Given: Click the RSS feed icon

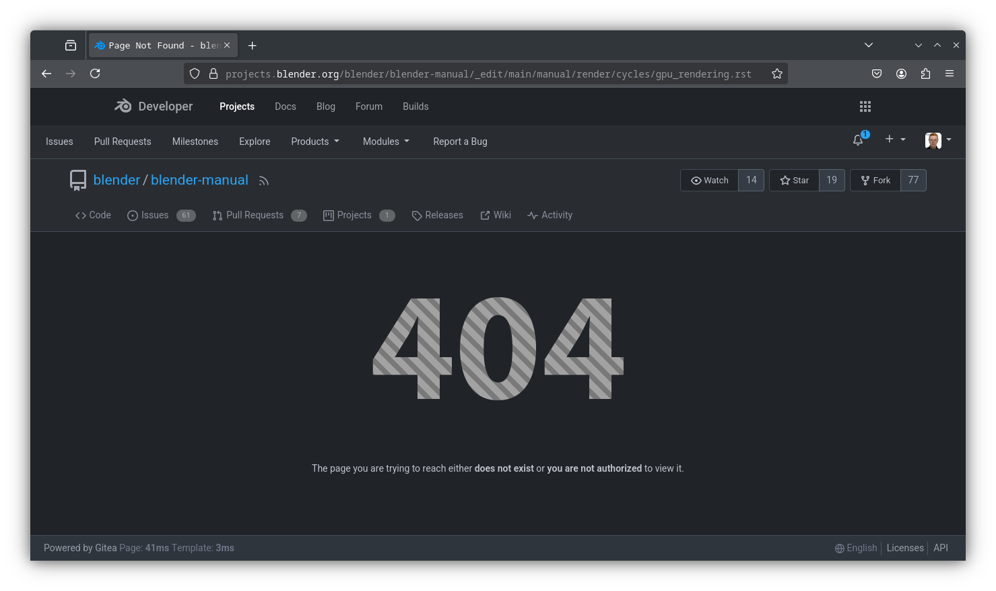Looking at the screenshot, I should (264, 181).
